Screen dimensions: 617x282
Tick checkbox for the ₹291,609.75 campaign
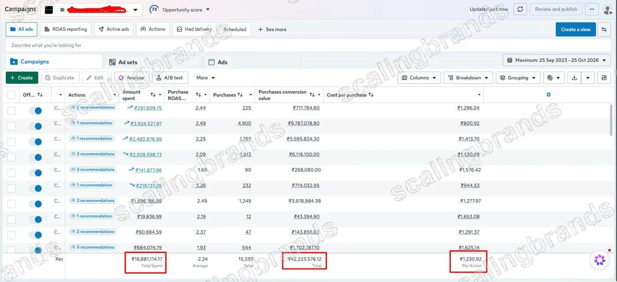pyautogui.click(x=11, y=110)
